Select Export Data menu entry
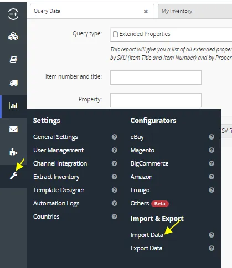This screenshot has height=268, width=232. tap(146, 248)
